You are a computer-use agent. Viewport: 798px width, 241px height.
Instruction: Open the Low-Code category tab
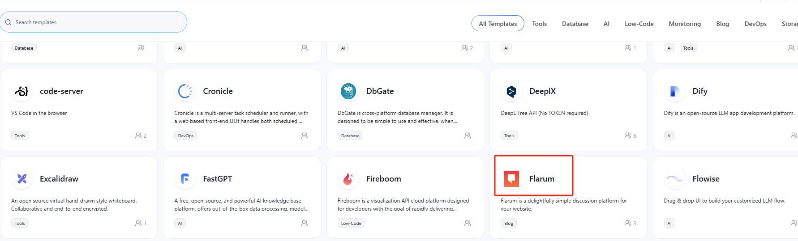click(639, 24)
